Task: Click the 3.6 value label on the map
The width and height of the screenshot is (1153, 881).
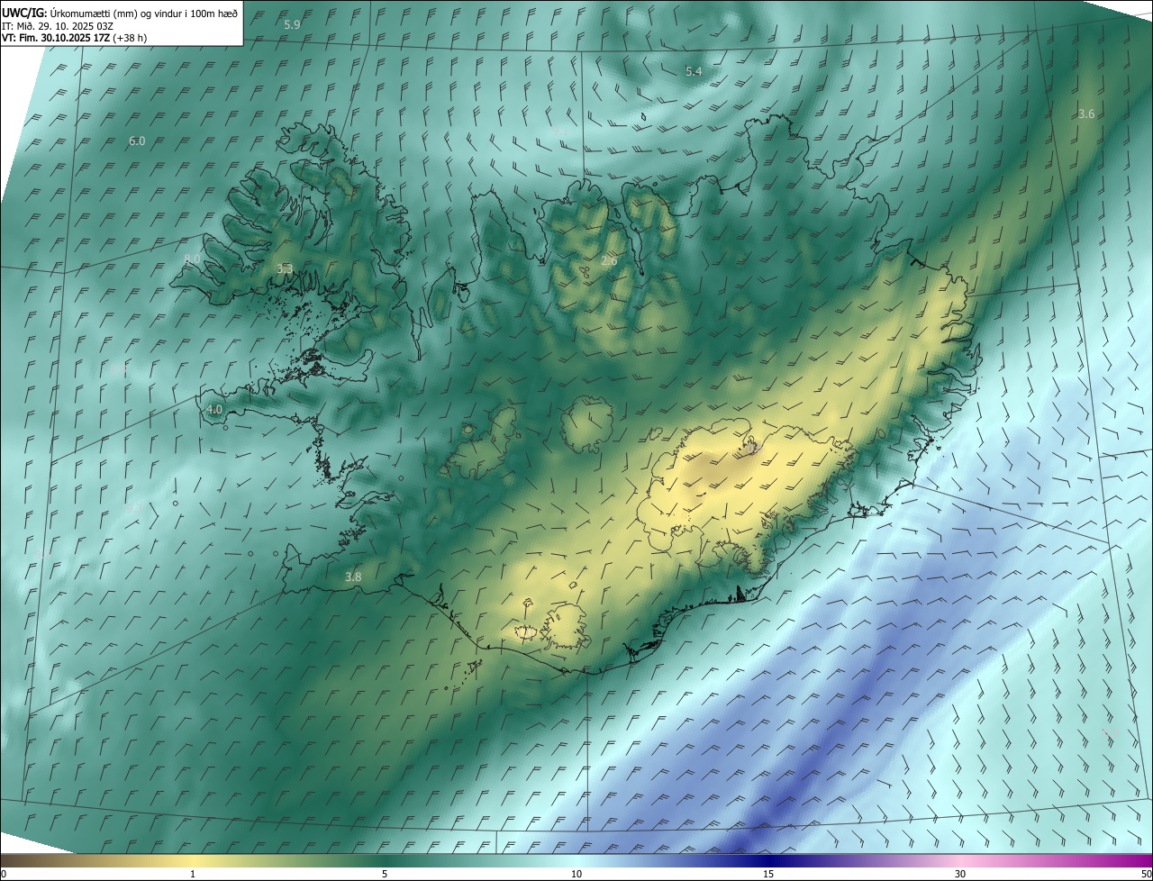Action: (1086, 114)
